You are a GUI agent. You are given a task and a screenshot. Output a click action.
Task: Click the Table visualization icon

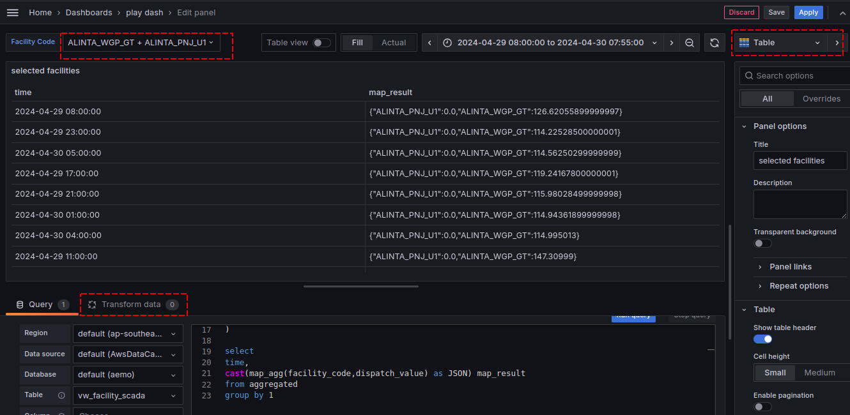pyautogui.click(x=744, y=43)
